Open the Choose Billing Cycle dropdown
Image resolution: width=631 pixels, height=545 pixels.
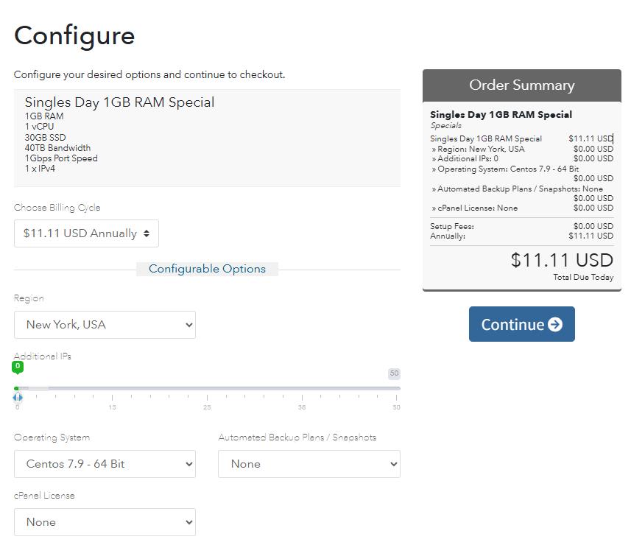click(x=85, y=233)
